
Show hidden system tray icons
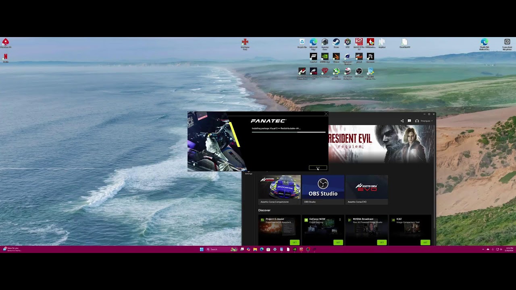483,249
